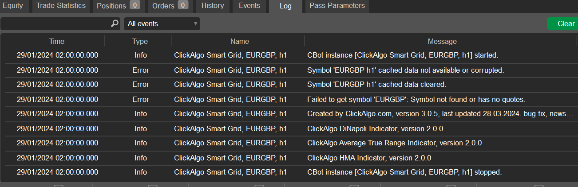Click the Name cell in DiNapoli Indicator row

(230, 129)
